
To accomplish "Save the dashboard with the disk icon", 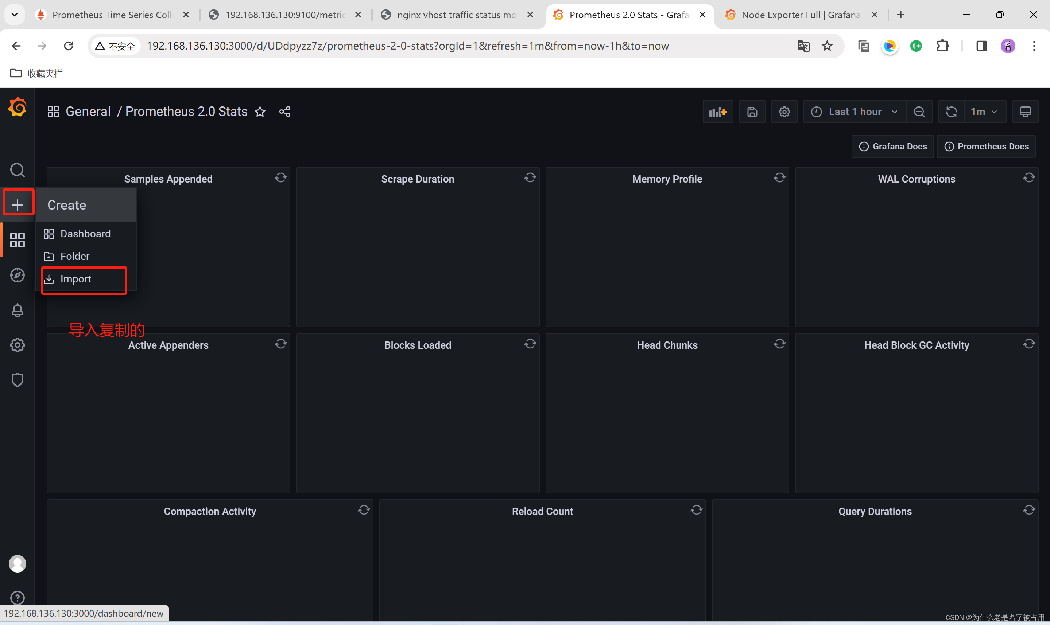I will [x=752, y=112].
